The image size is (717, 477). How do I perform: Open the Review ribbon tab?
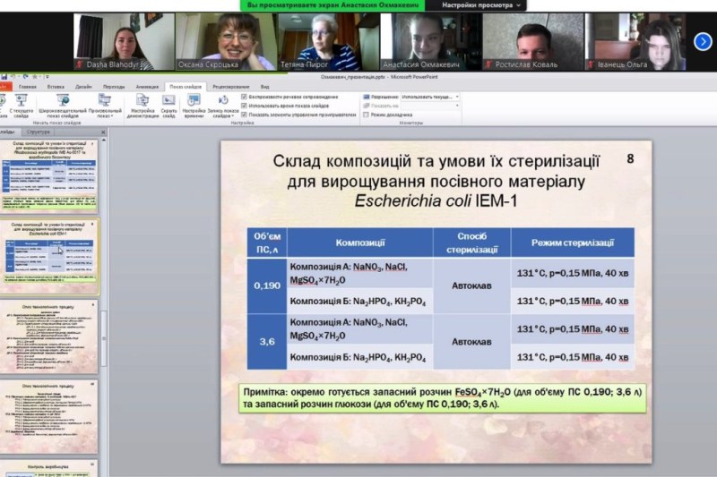point(231,86)
